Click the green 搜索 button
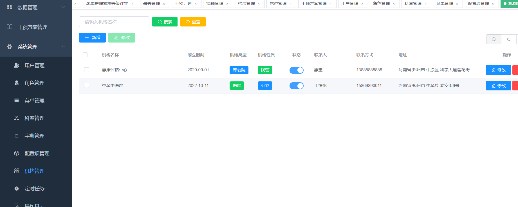The height and width of the screenshot is (207, 518). pyautogui.click(x=165, y=22)
